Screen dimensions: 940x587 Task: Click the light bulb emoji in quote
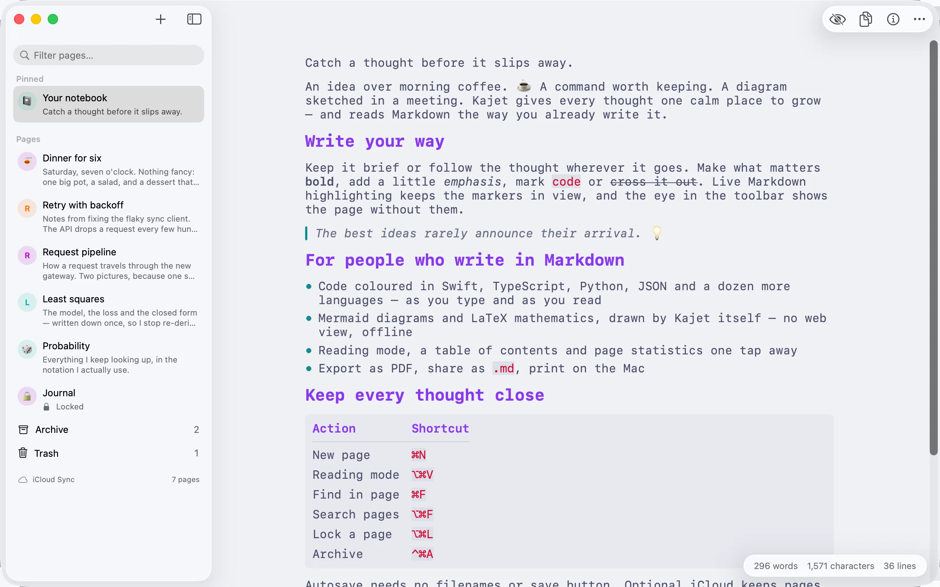point(657,233)
